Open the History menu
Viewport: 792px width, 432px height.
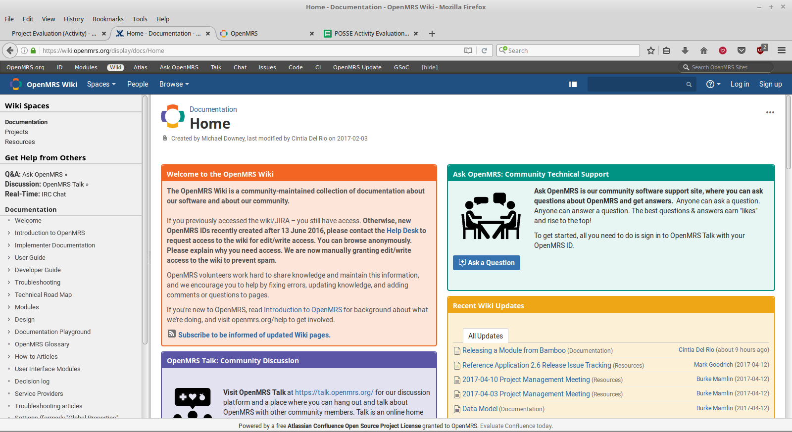coord(74,19)
